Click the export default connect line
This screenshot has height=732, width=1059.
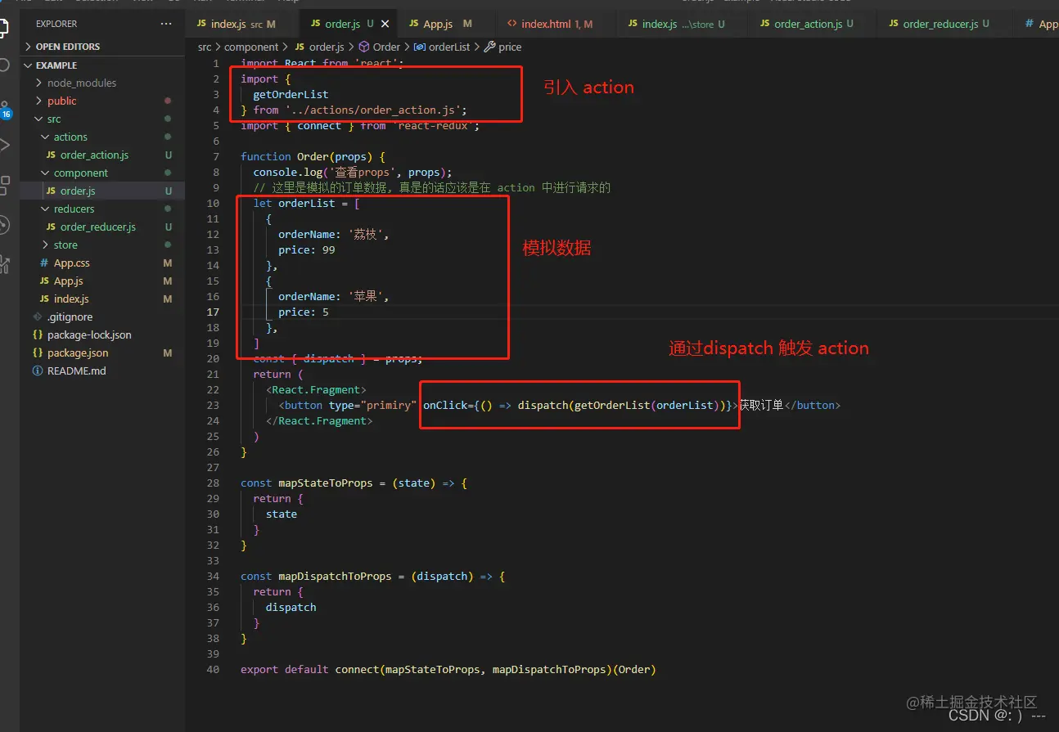coord(448,669)
